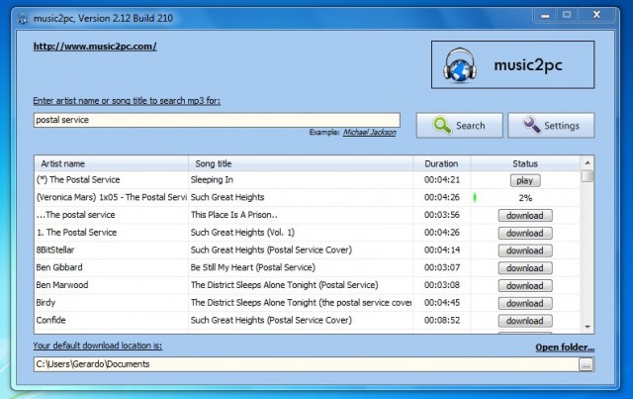Click 'Enter artist name or song title' label

pos(127,101)
